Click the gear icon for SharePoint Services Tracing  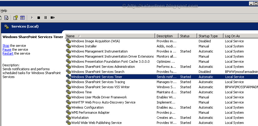pos(68,82)
